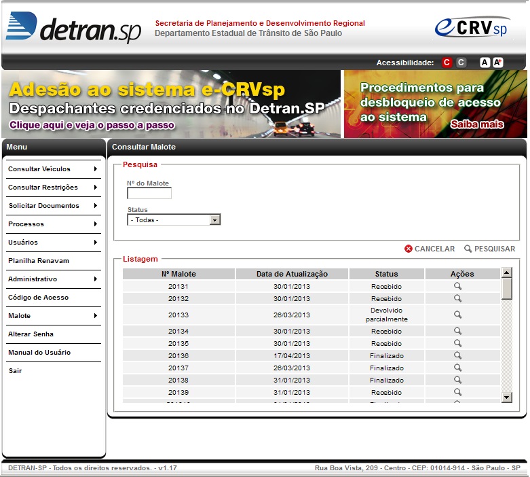View details of malote 20132
The image size is (530, 477).
click(x=457, y=298)
